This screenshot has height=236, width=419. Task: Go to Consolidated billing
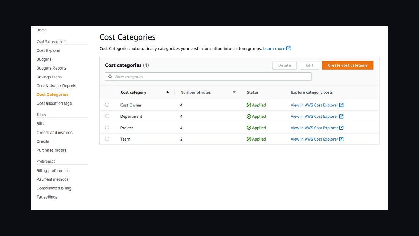(x=54, y=188)
